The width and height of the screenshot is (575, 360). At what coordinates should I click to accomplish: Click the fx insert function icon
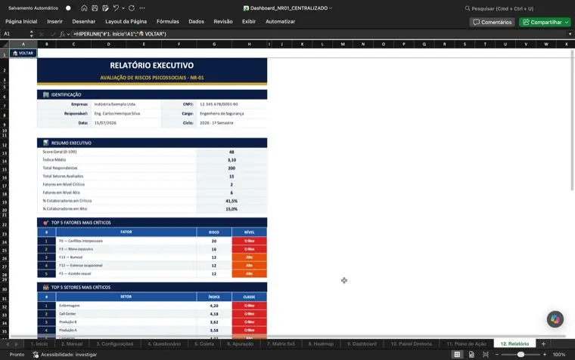[x=62, y=34]
